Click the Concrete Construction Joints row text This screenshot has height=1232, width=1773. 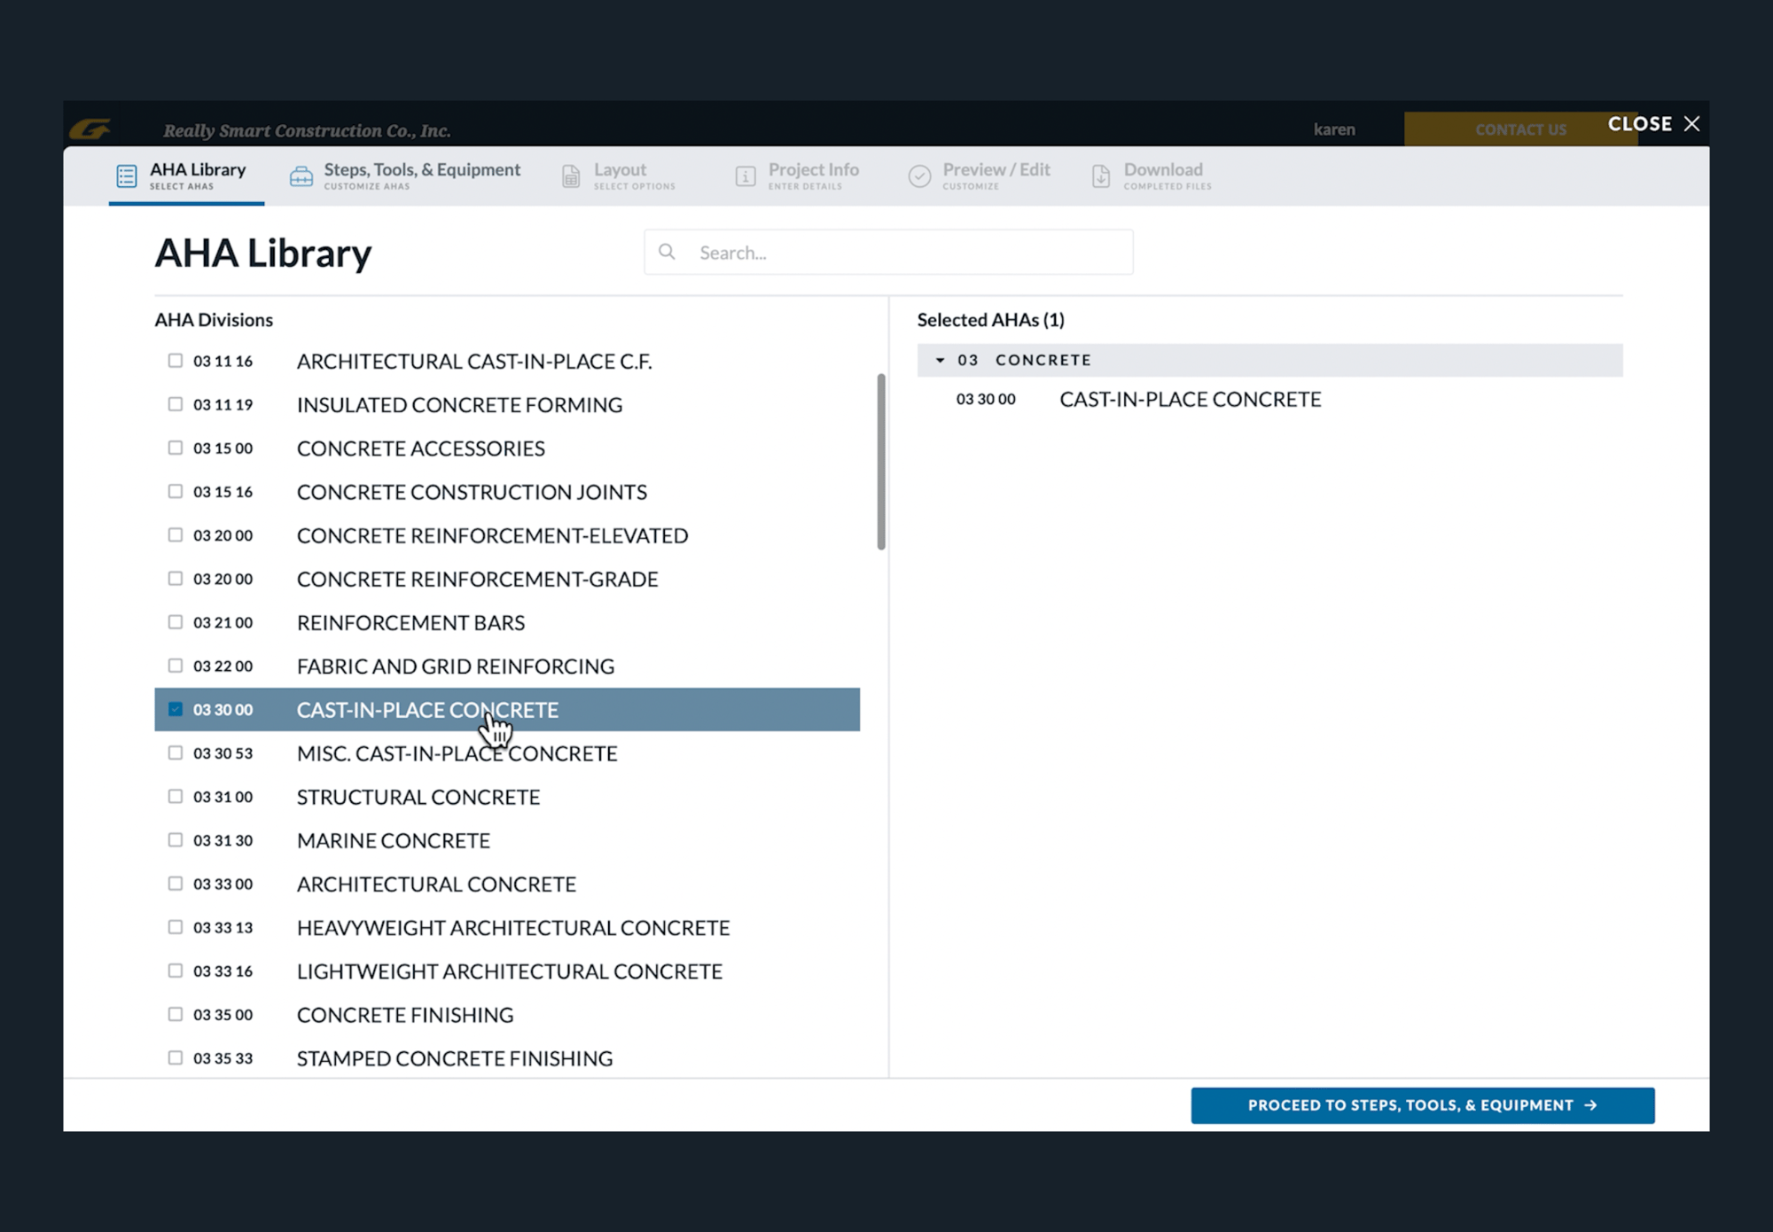(472, 492)
